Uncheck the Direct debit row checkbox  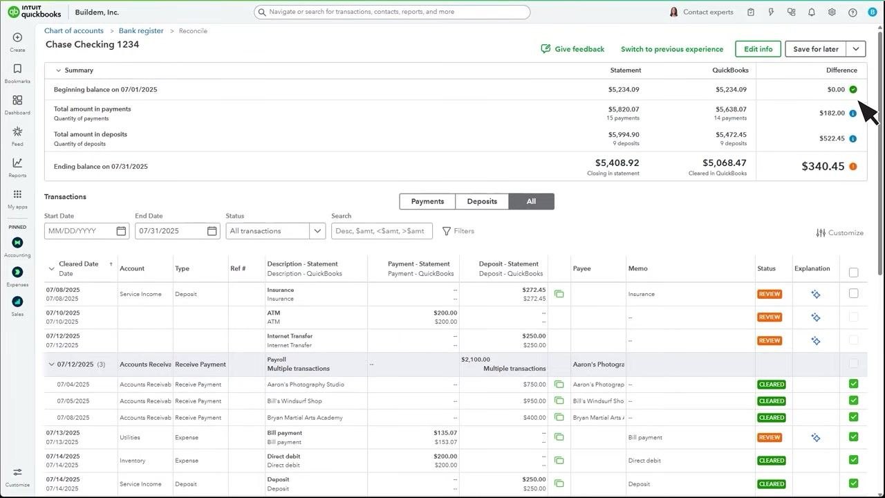[853, 460]
